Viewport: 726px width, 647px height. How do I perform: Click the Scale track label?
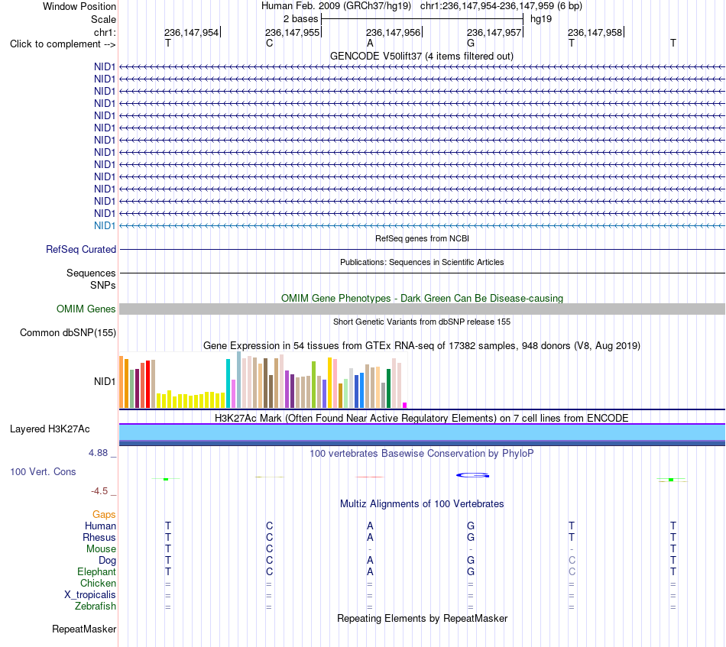(x=103, y=19)
